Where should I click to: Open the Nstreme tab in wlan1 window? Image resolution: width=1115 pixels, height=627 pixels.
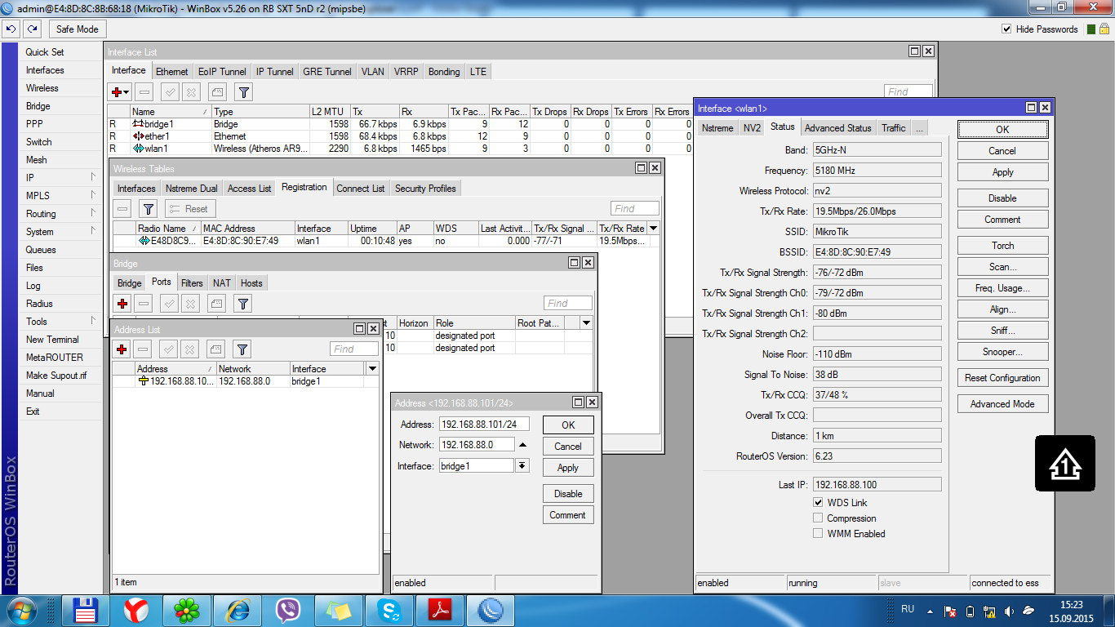pos(717,128)
